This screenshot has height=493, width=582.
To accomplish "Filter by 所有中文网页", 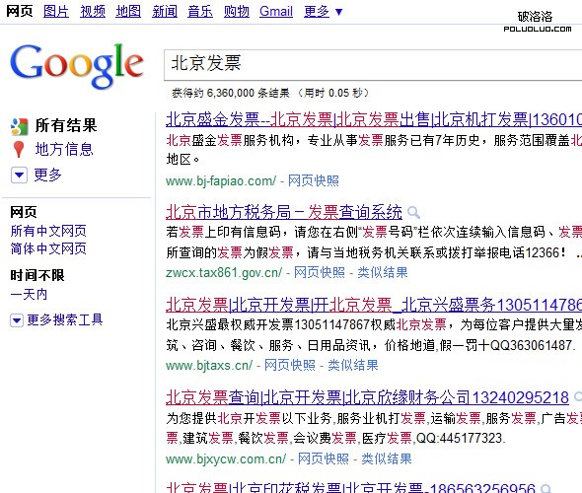I will tap(48, 231).
